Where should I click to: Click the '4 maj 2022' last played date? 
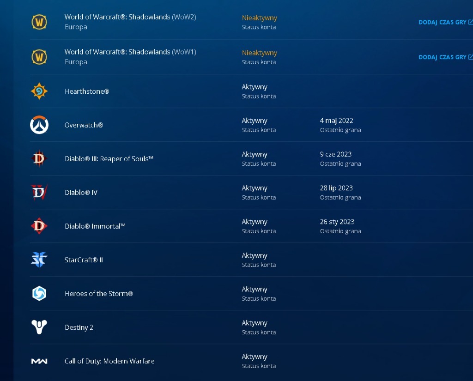coord(336,121)
